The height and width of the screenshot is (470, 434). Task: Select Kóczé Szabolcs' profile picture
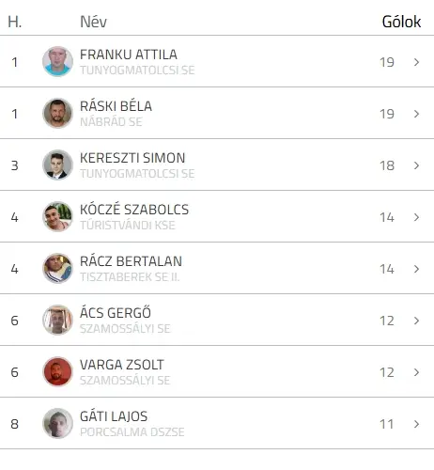57,216
